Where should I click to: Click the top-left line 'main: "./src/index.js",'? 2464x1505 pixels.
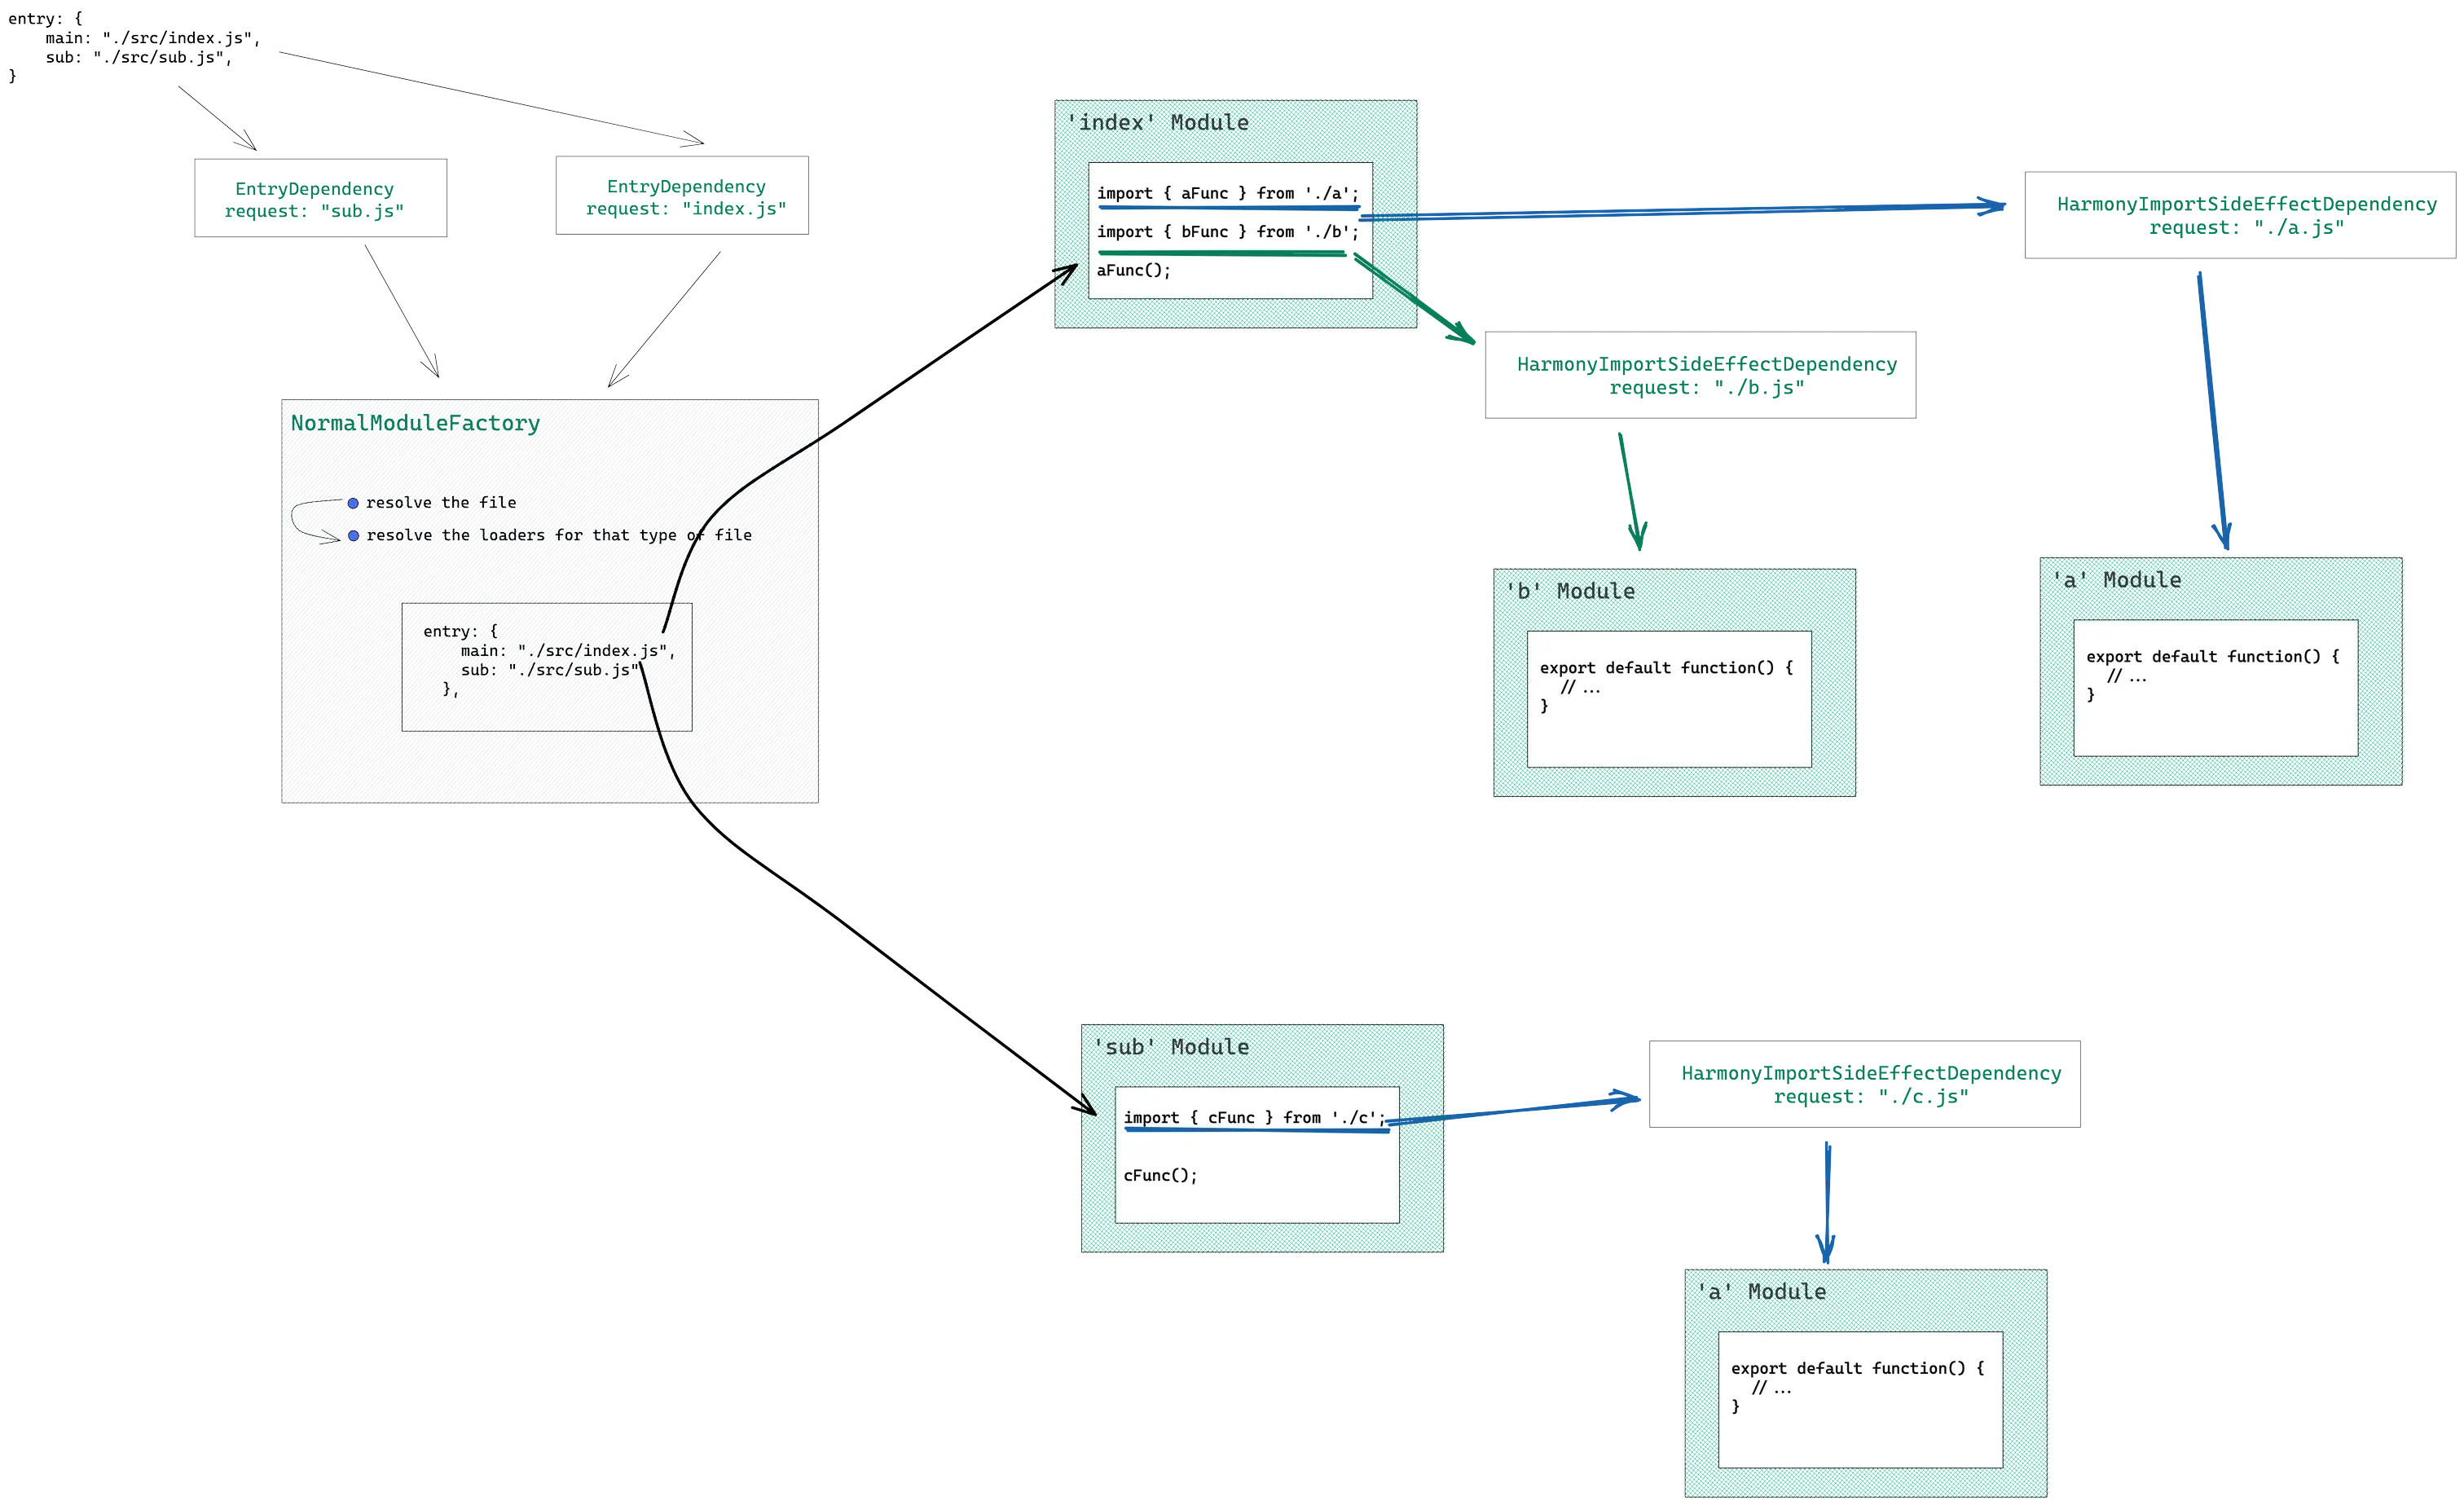[153, 38]
